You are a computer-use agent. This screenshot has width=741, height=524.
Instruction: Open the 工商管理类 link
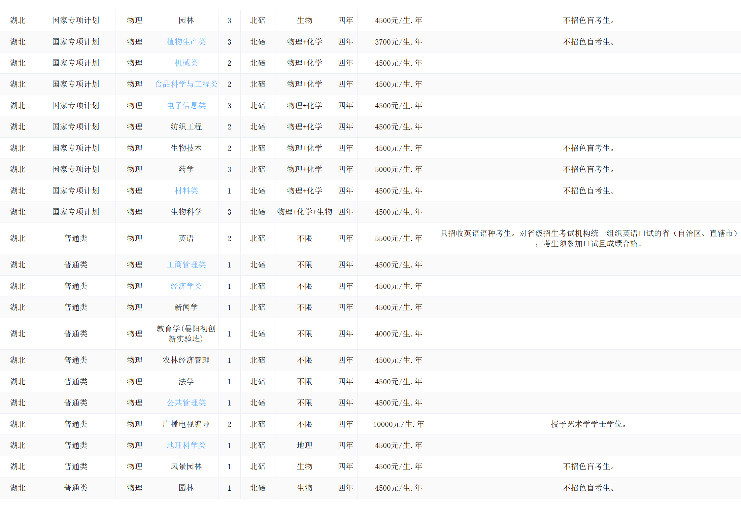tap(186, 265)
